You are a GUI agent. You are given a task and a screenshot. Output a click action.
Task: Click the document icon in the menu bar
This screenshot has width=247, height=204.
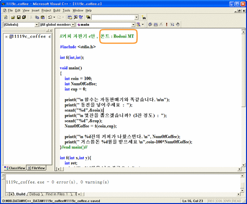[x=5, y=11]
